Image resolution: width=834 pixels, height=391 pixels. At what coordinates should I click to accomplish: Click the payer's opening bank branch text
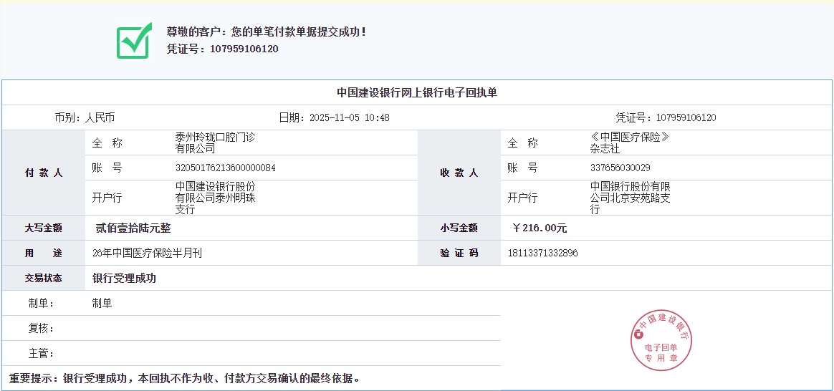tap(215, 198)
